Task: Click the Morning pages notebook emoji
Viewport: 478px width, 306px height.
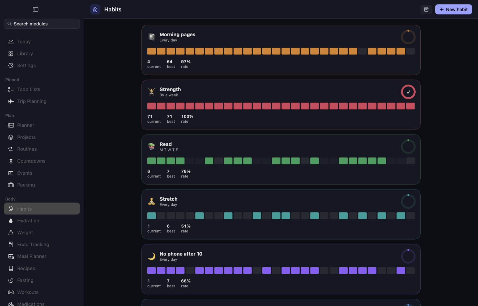Action: pyautogui.click(x=151, y=37)
